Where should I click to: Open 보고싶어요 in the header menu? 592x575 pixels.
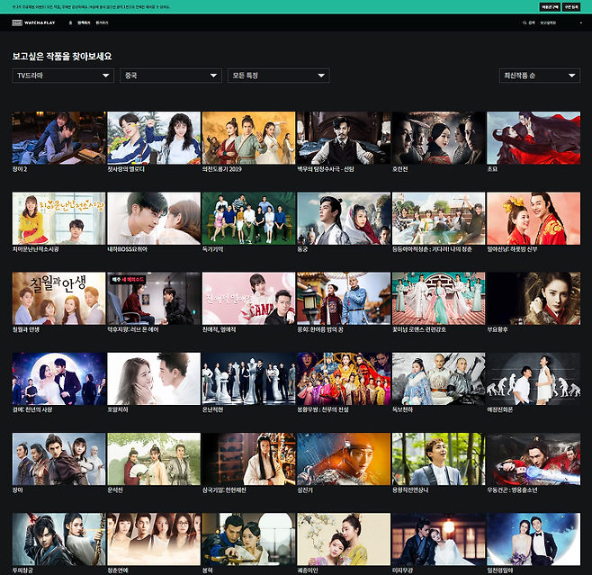(x=549, y=22)
